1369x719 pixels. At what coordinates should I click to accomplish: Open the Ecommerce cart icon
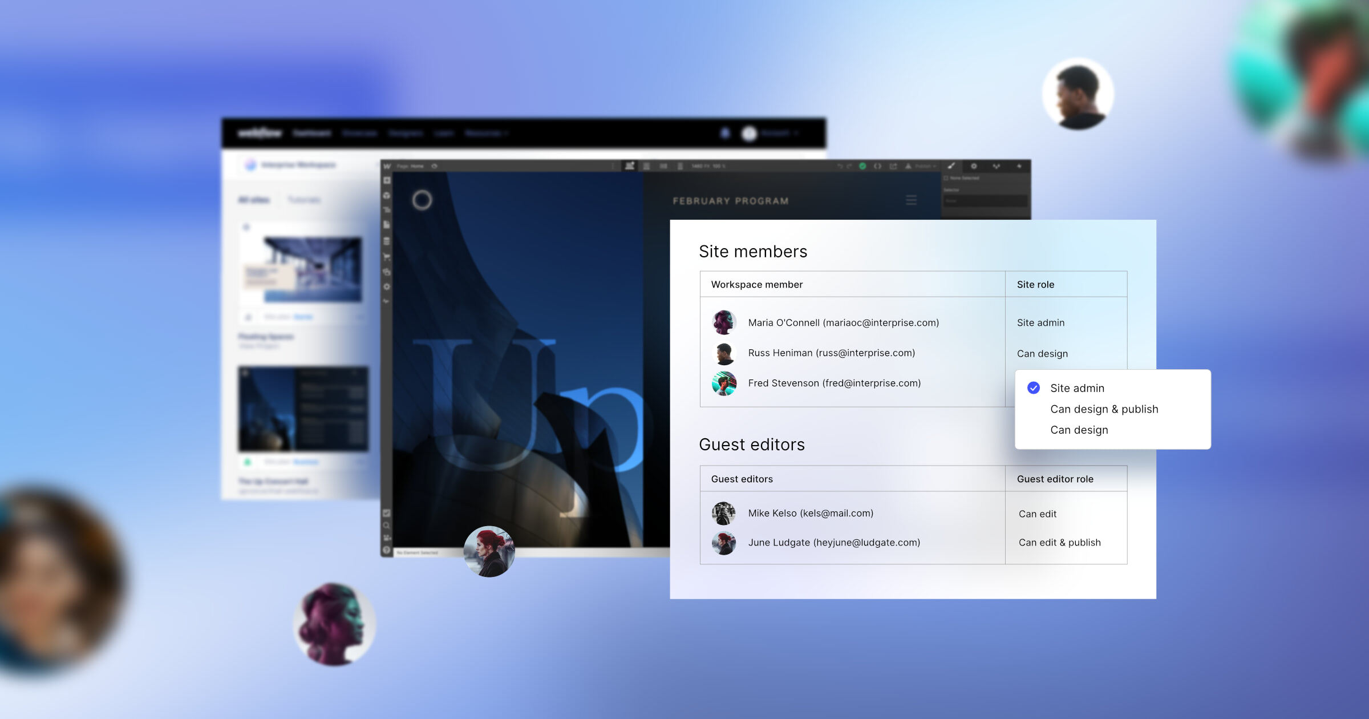tap(387, 257)
